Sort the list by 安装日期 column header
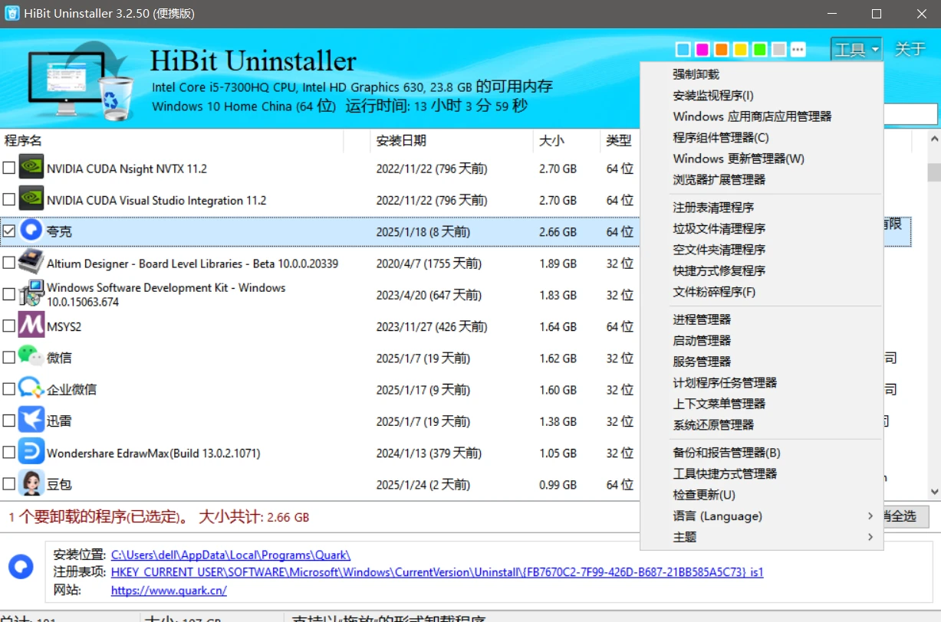Screen dimensions: 941x622 click(x=401, y=141)
